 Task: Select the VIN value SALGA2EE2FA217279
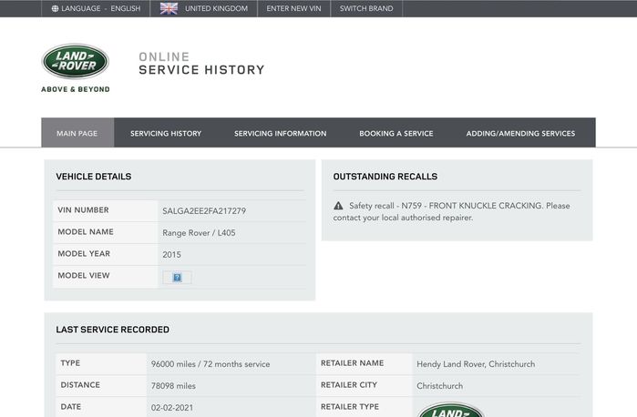click(x=204, y=211)
